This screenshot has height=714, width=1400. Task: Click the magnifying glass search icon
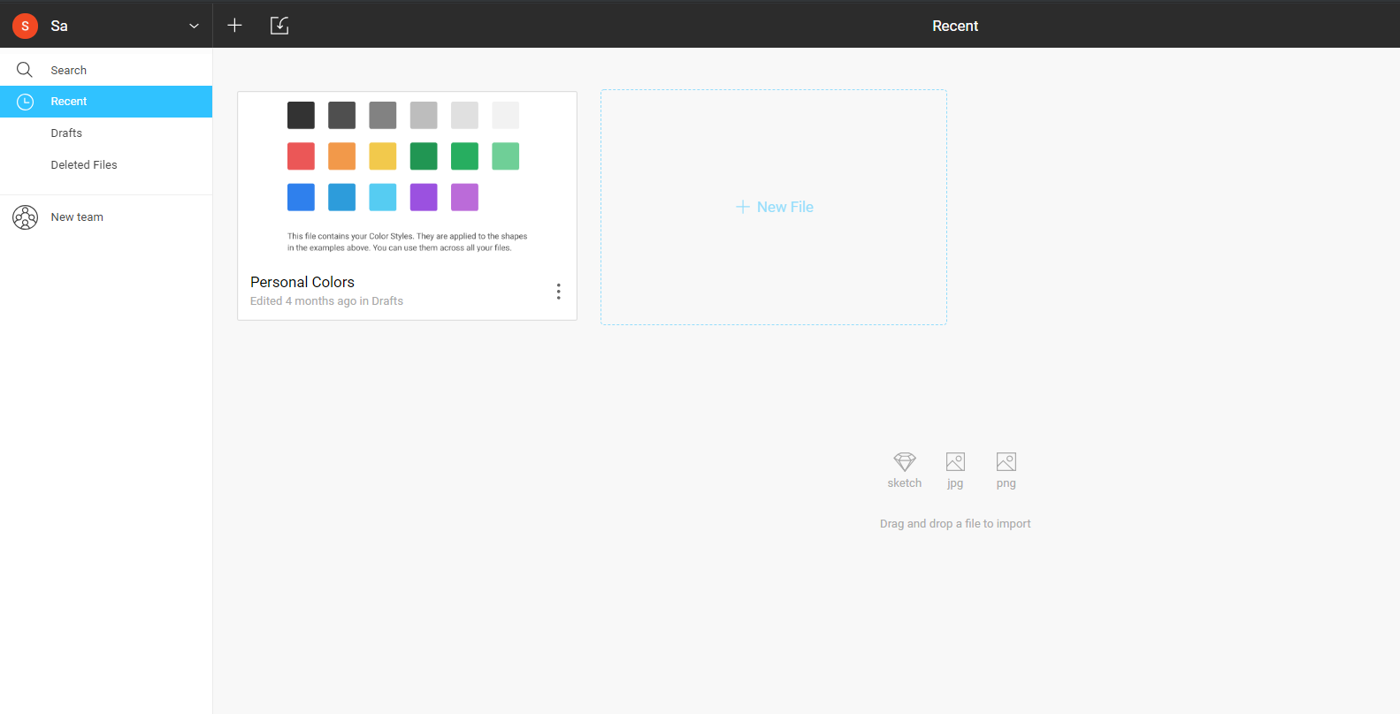[x=25, y=70]
